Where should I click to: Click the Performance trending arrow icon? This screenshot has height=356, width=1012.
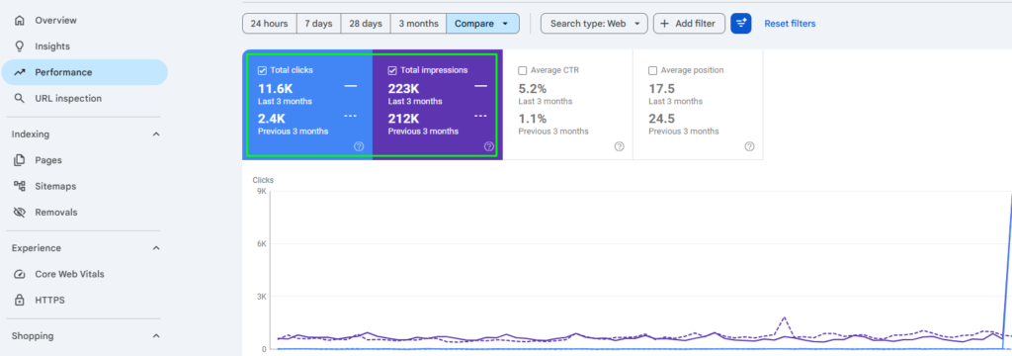(x=20, y=72)
